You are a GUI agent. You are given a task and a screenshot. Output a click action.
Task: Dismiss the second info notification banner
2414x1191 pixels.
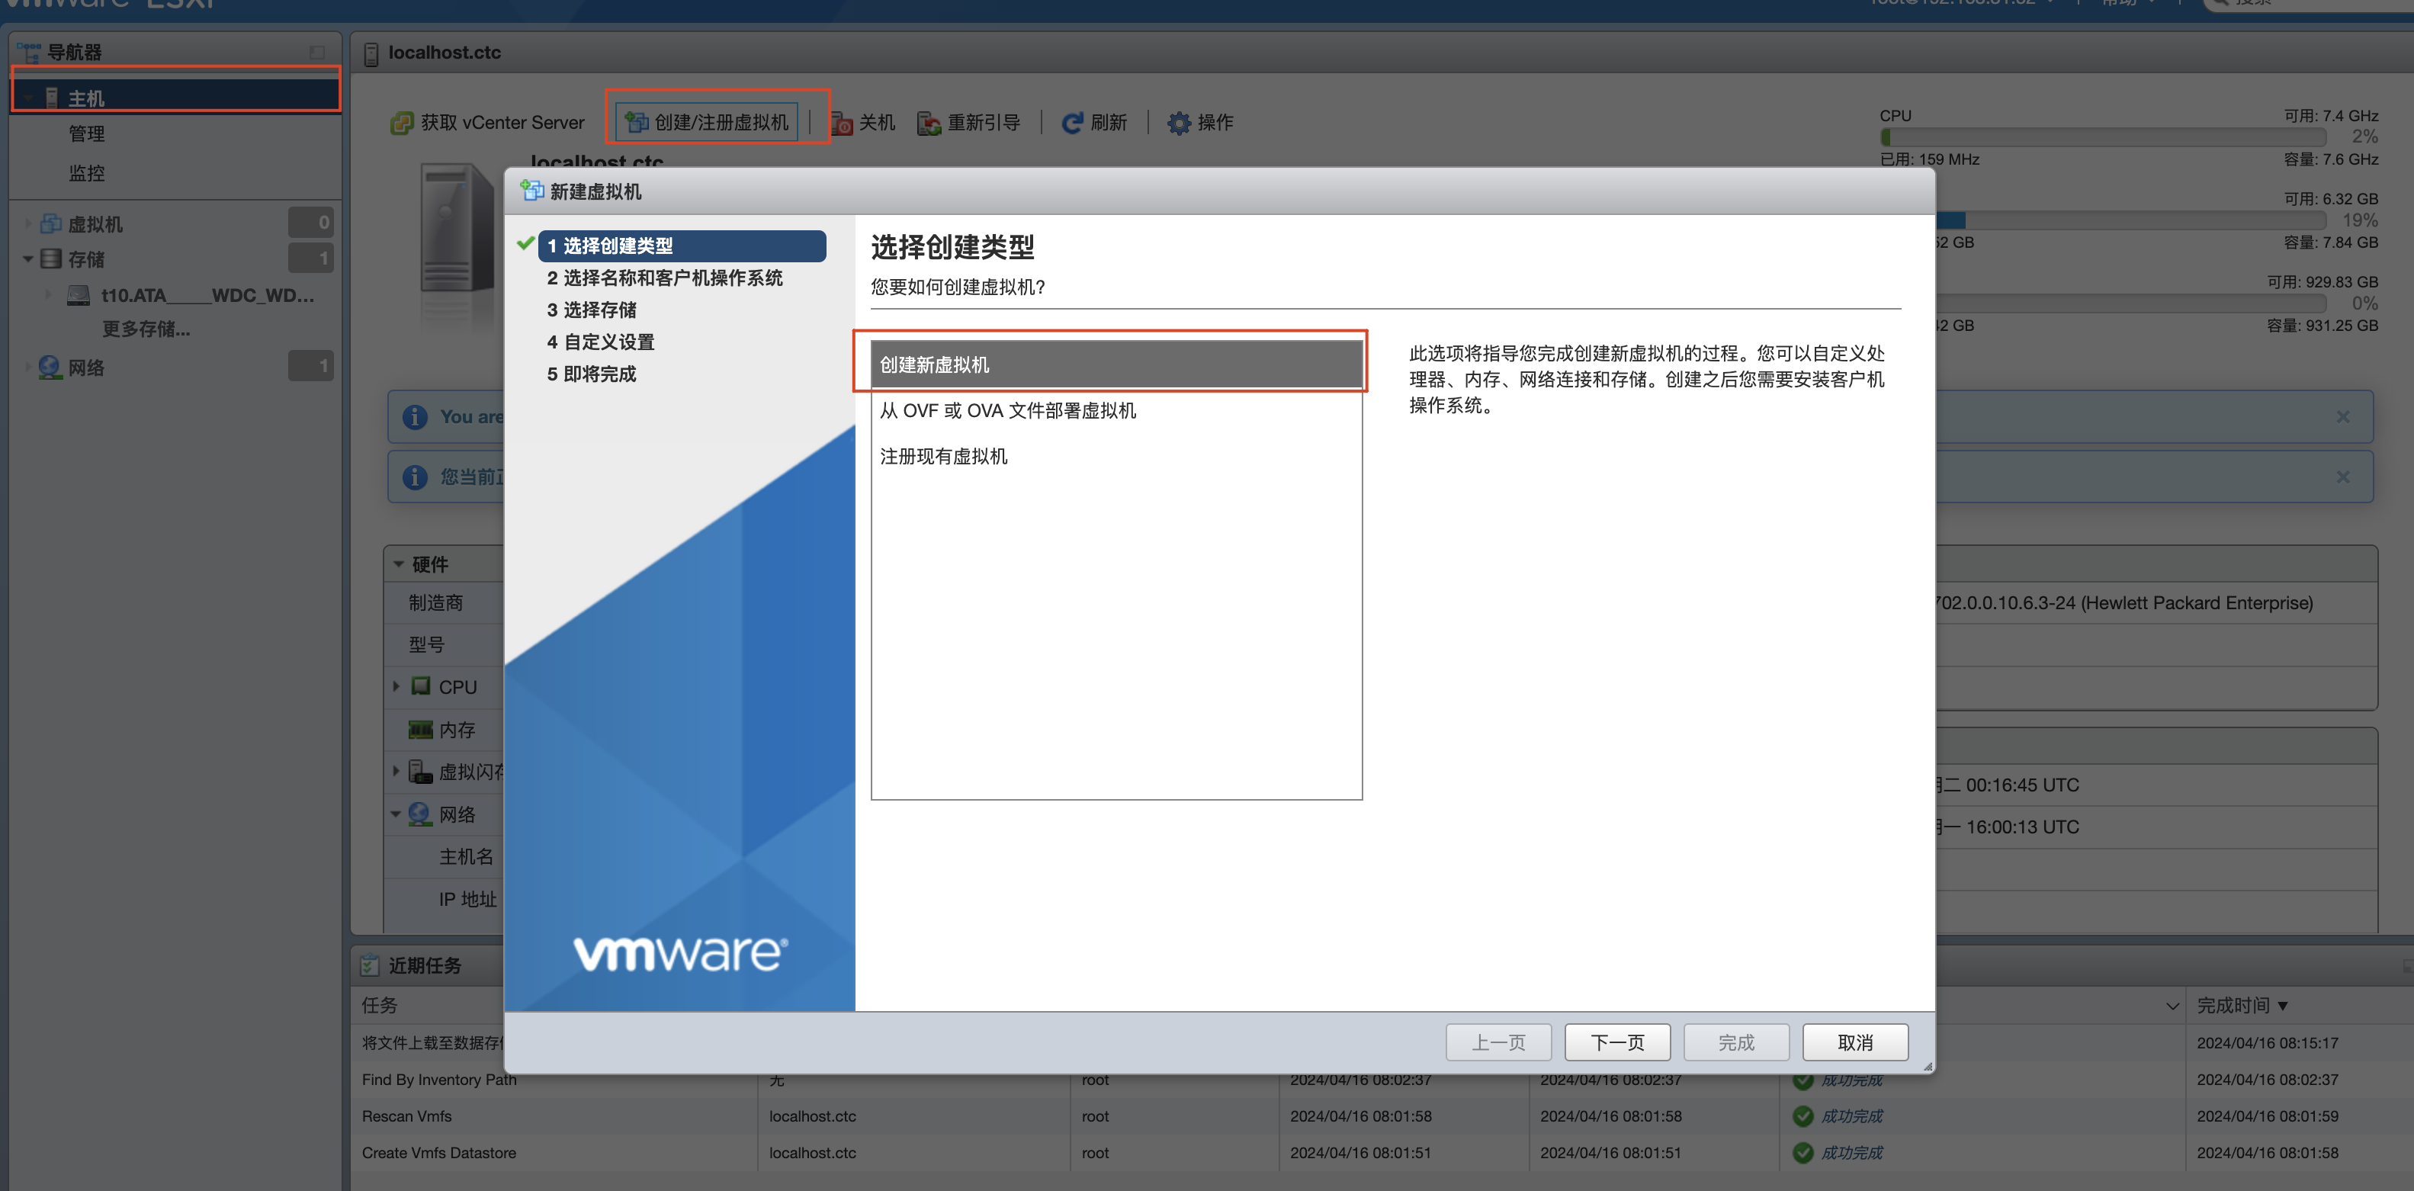pos(2342,477)
